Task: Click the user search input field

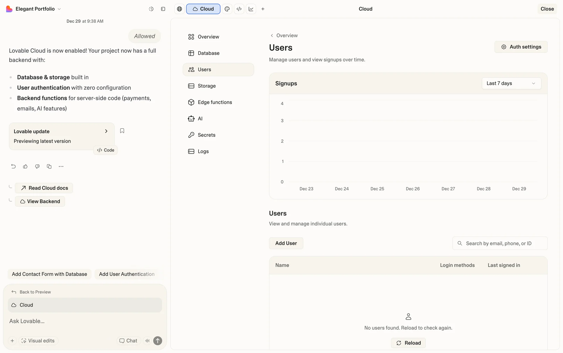Action: (x=503, y=243)
